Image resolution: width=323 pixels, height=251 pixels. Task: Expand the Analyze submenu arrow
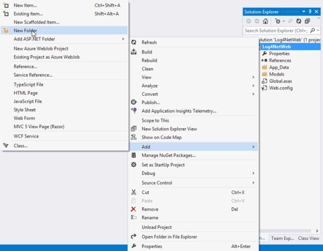pos(253,85)
